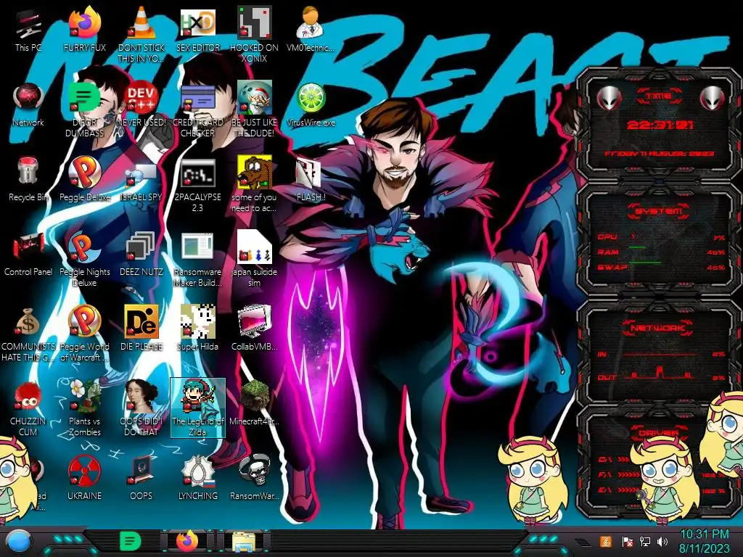Click the SYSTEM gadget CPU meter
The image size is (743, 557).
(x=661, y=237)
